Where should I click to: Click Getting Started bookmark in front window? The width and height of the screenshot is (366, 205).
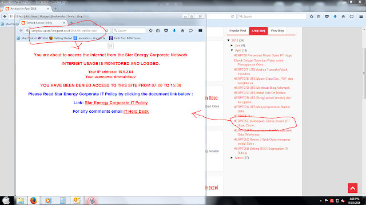tap(61, 38)
